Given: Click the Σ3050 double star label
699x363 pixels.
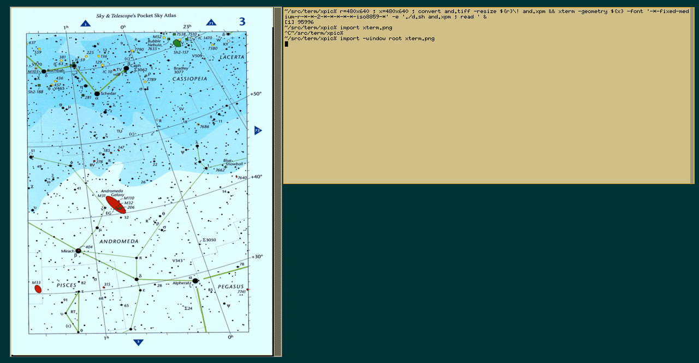Looking at the screenshot, I should (x=210, y=240).
